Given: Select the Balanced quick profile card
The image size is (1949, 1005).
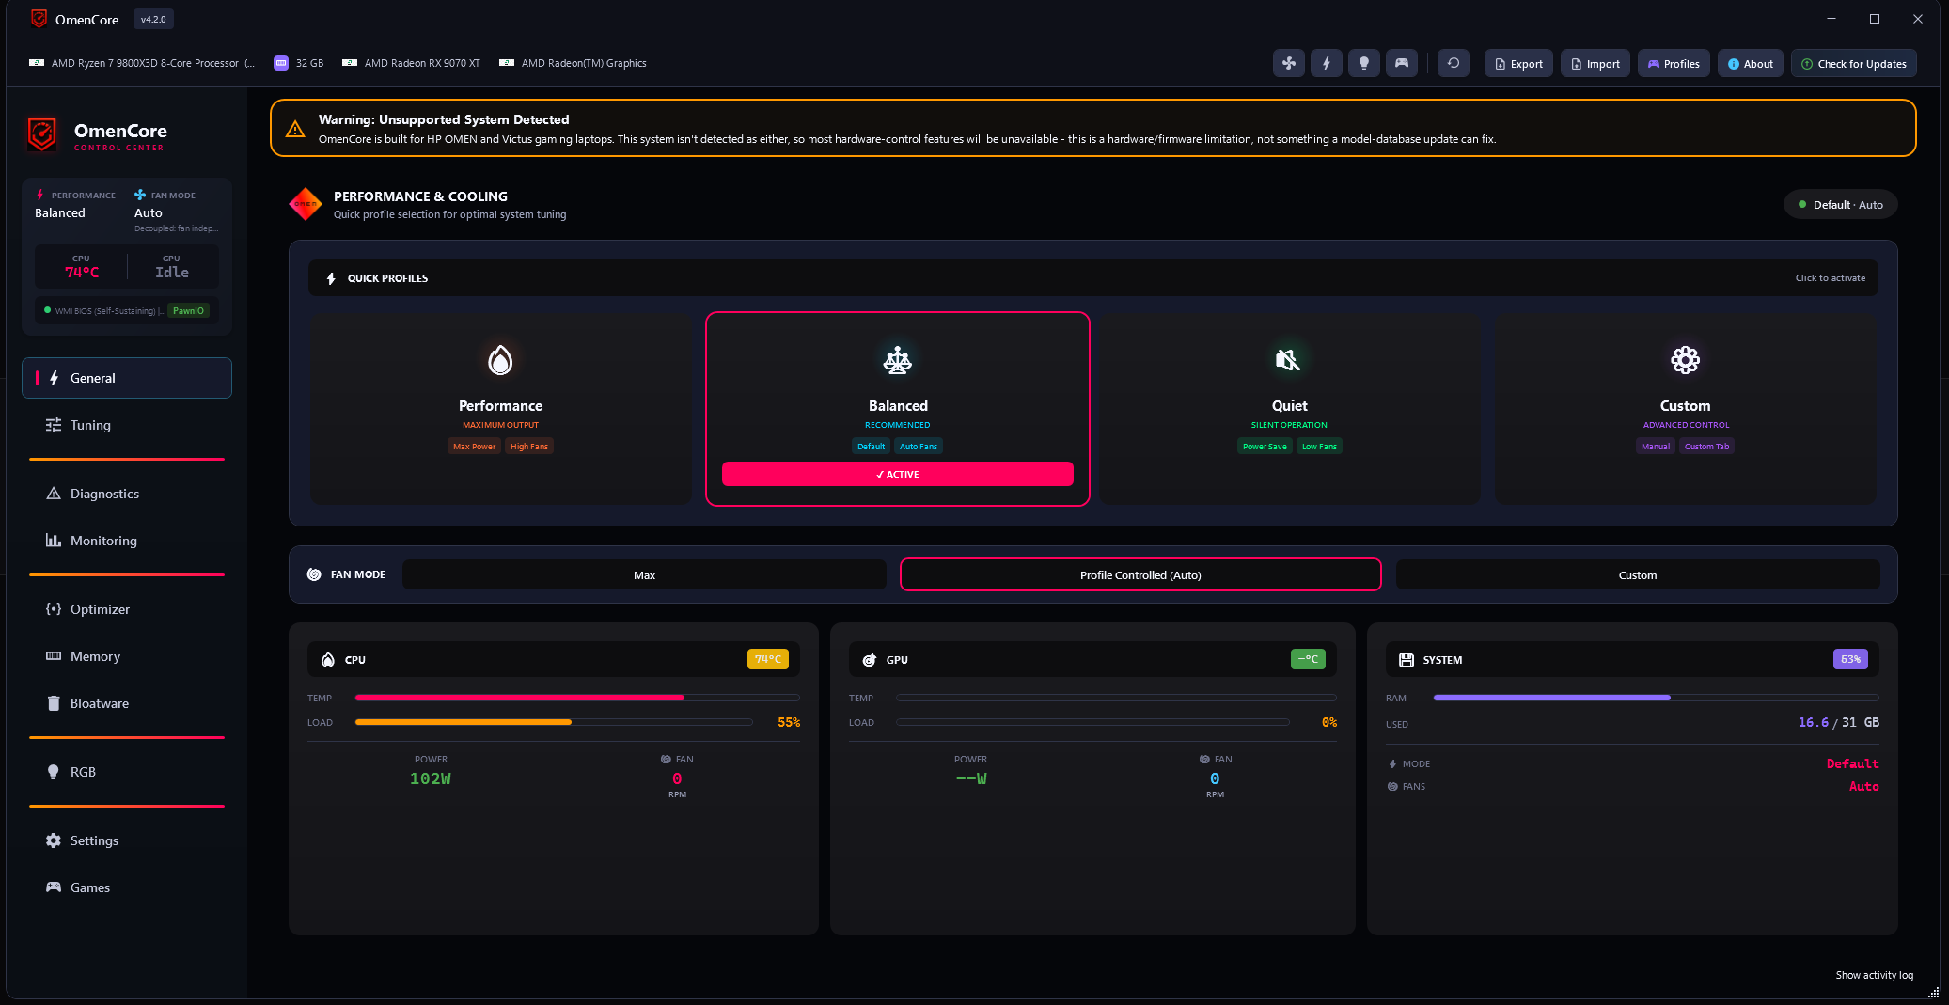Looking at the screenshot, I should [898, 409].
